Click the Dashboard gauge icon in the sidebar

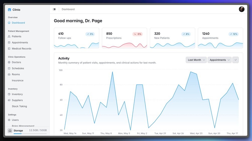(x=9, y=23)
